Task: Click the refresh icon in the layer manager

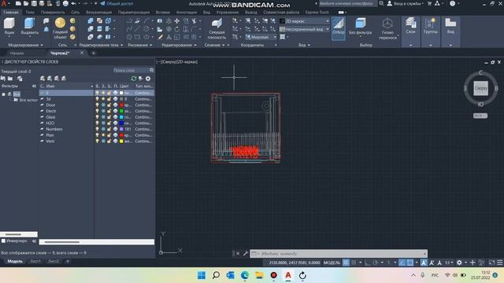Action: [134, 79]
